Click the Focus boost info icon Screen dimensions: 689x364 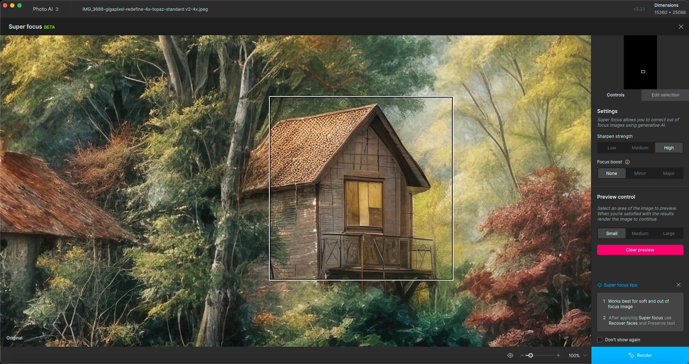[627, 162]
